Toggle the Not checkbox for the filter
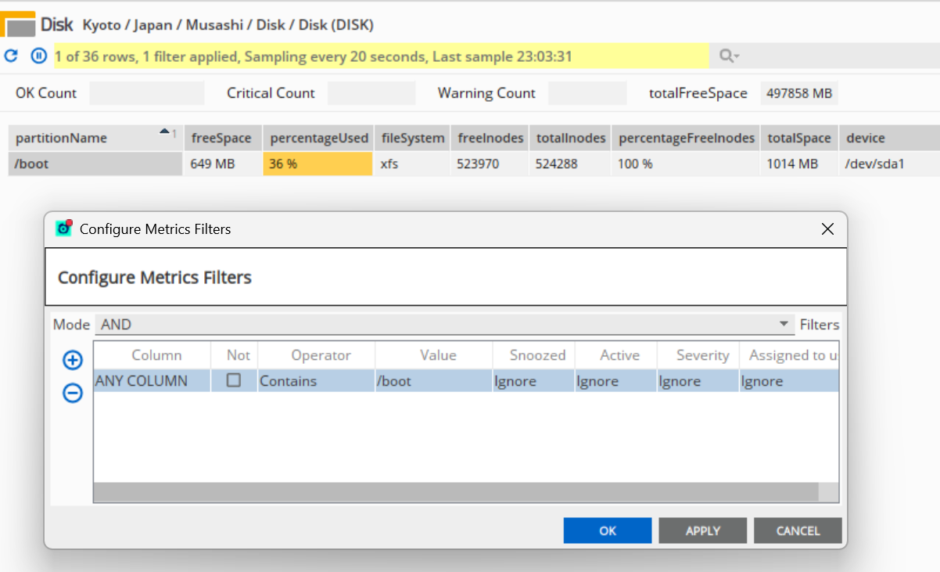The width and height of the screenshot is (940, 572). coord(234,381)
